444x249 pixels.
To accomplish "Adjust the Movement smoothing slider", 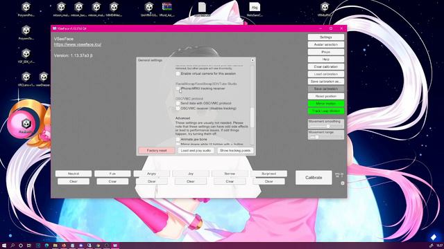I will (x=326, y=126).
